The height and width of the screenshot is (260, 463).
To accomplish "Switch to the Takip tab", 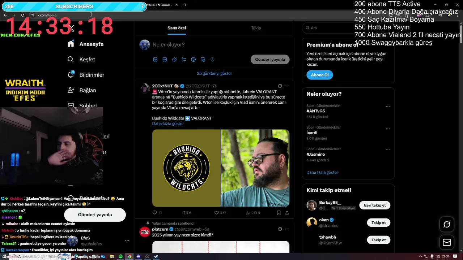I will pyautogui.click(x=256, y=28).
